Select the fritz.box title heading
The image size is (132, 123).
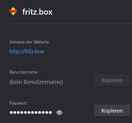(x=37, y=12)
